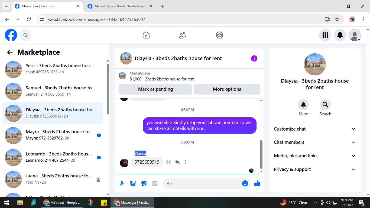Screen dimensions: 370x208
Task: Open Mayra's unread conversation
Action: click(53, 135)
